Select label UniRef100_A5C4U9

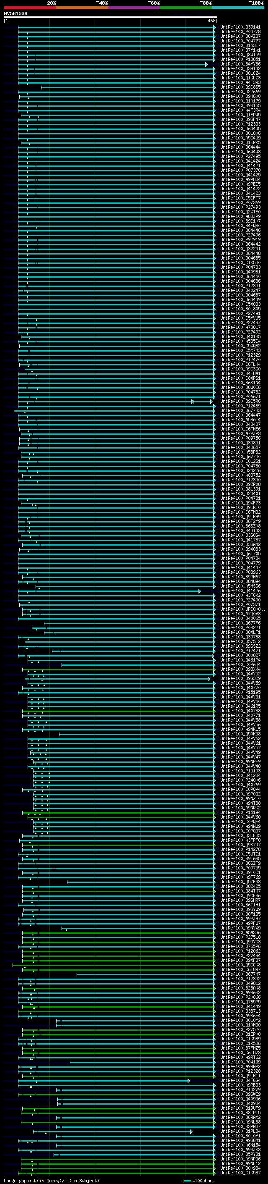click(x=240, y=138)
